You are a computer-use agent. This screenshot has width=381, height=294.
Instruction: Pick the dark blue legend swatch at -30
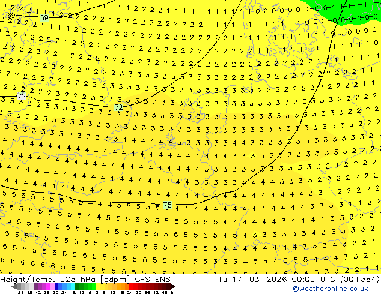56,286
